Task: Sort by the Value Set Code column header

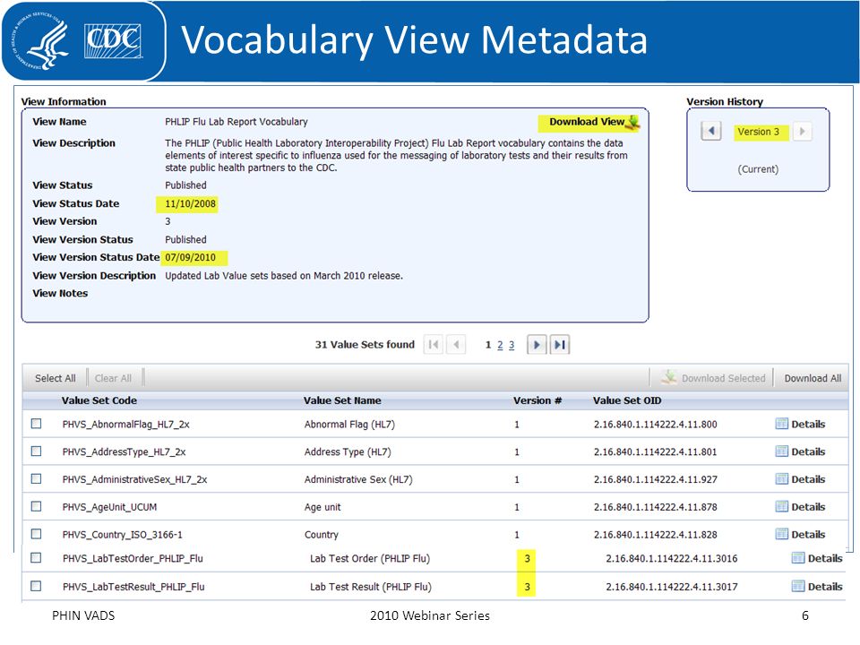Action: pyautogui.click(x=99, y=400)
